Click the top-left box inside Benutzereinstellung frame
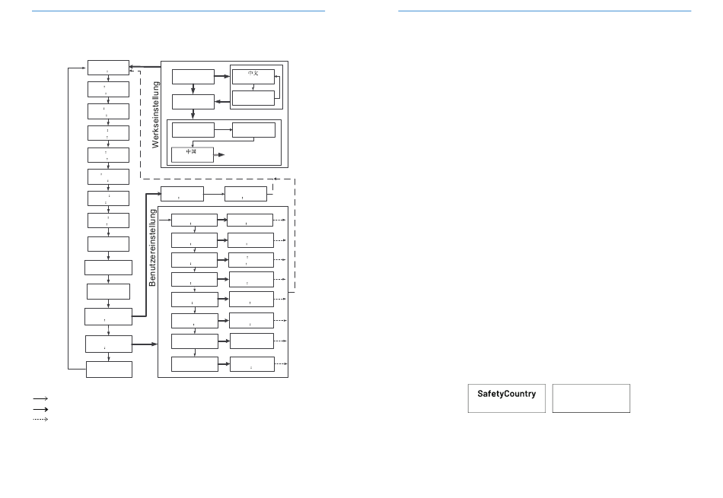This screenshot has width=723, height=498. [193, 220]
